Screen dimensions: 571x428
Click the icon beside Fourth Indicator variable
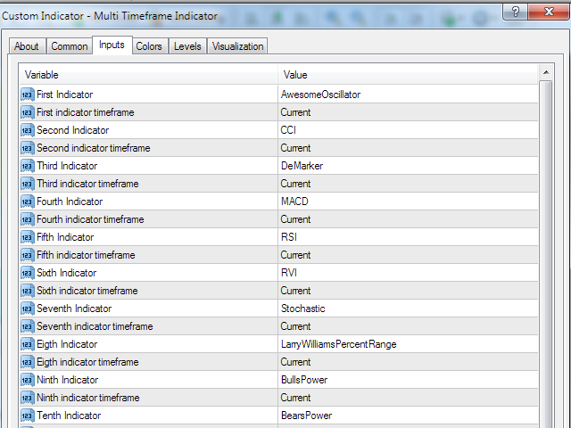(27, 202)
